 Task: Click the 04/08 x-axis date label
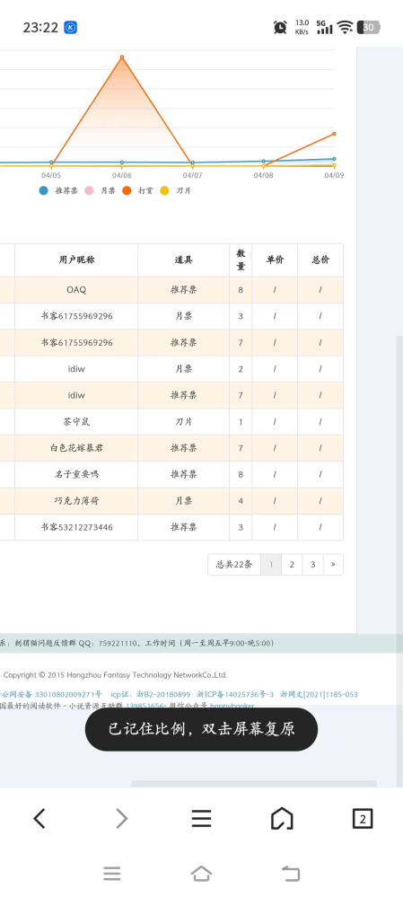tap(264, 175)
